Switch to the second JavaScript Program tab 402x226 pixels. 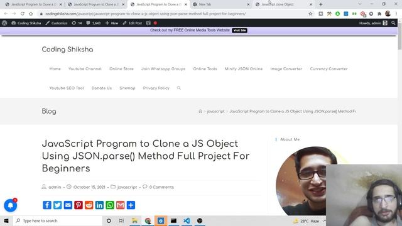tap(96, 4)
